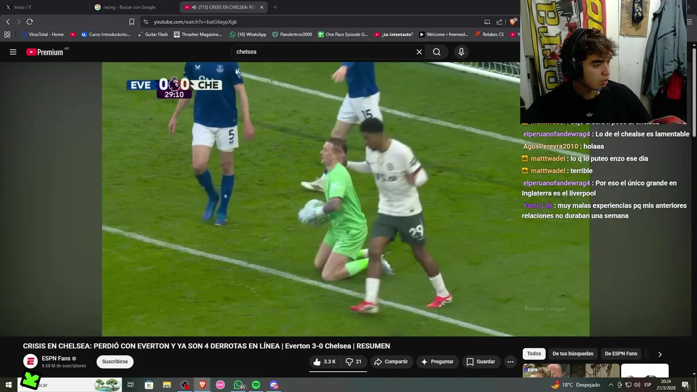Go back with the browser back arrow
This screenshot has height=392, width=697.
pos(8,22)
